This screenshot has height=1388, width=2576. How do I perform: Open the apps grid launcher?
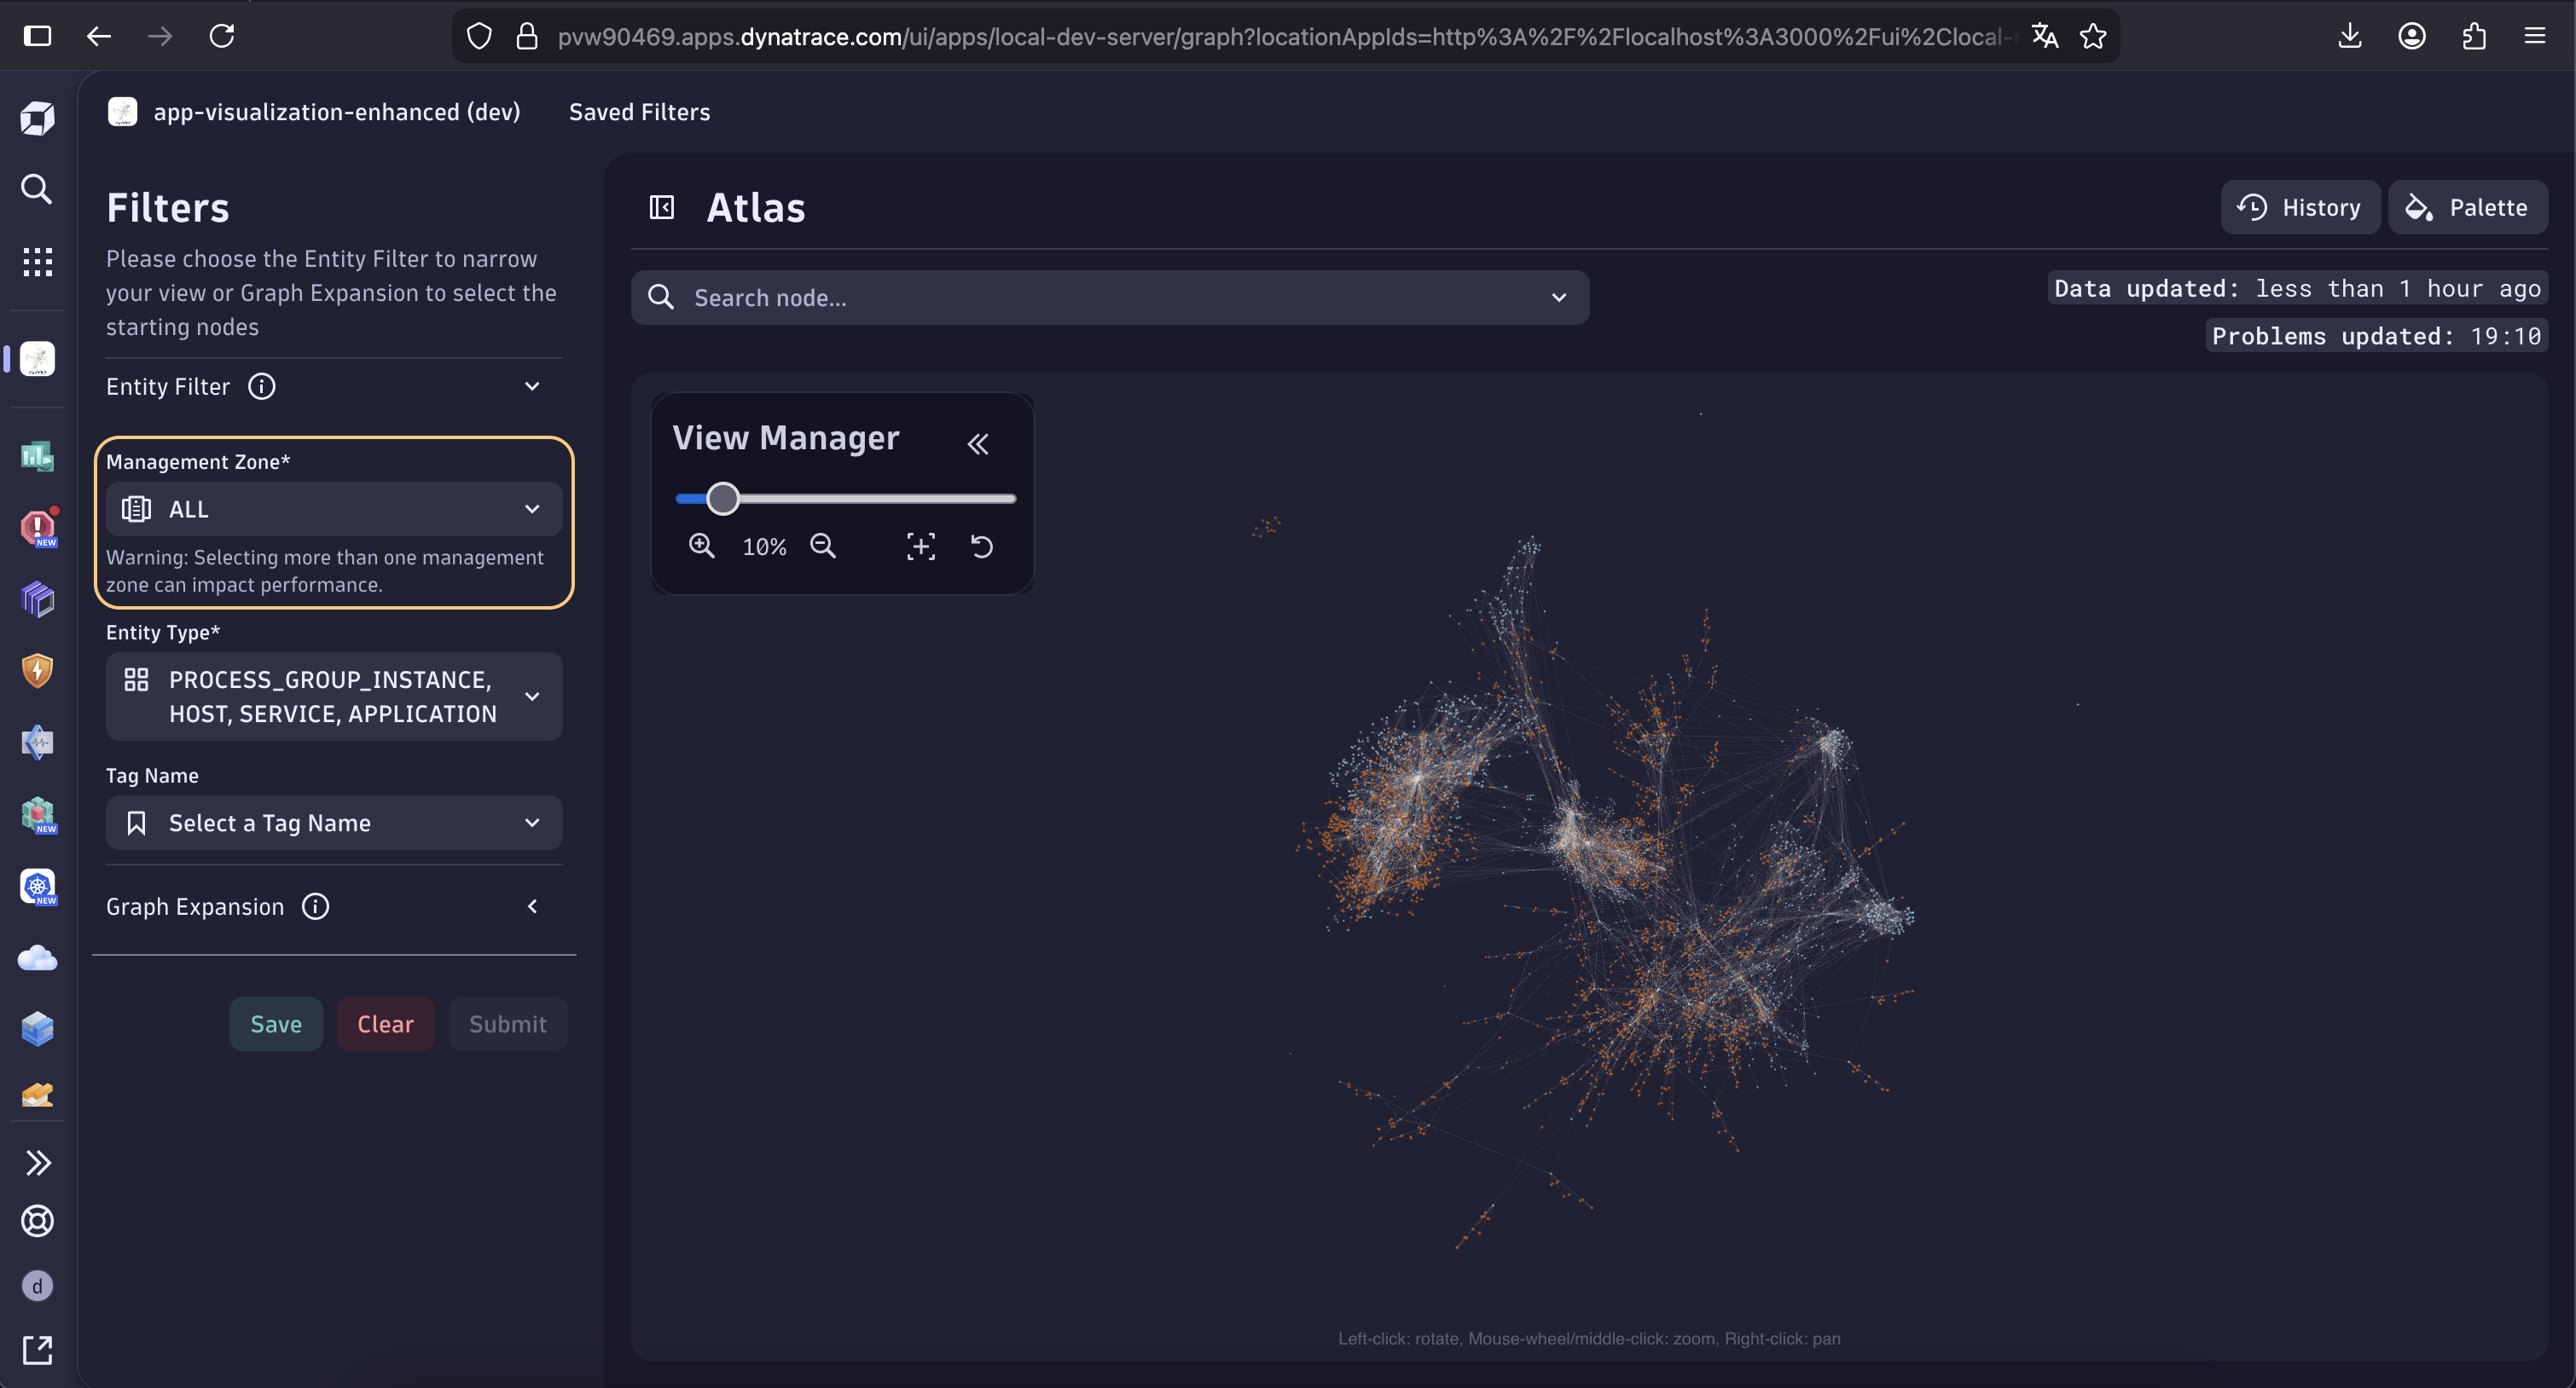click(x=37, y=262)
